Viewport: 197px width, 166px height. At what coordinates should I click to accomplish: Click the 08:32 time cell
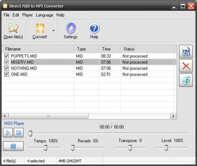[106, 56]
